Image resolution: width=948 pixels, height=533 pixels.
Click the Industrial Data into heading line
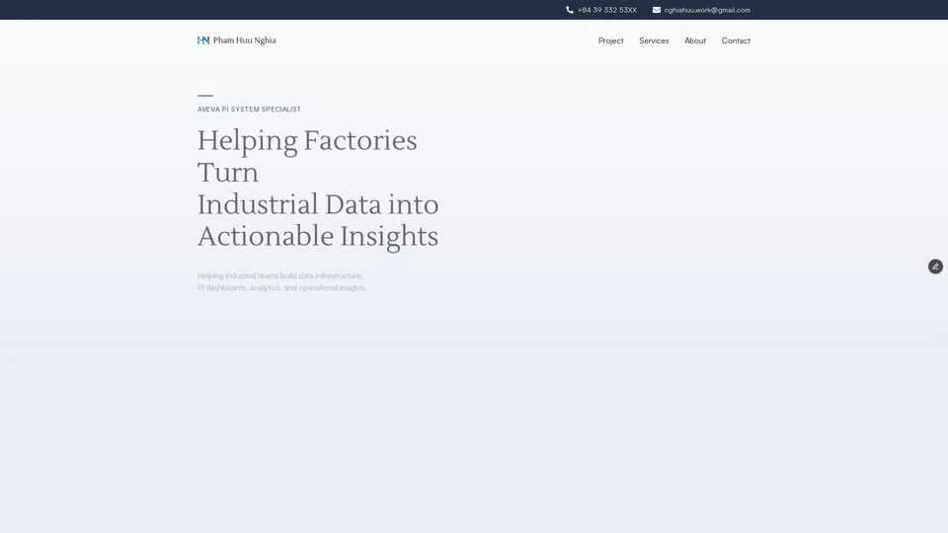click(x=318, y=204)
